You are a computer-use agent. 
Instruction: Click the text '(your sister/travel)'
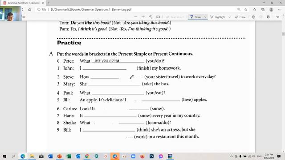[x=162, y=77]
